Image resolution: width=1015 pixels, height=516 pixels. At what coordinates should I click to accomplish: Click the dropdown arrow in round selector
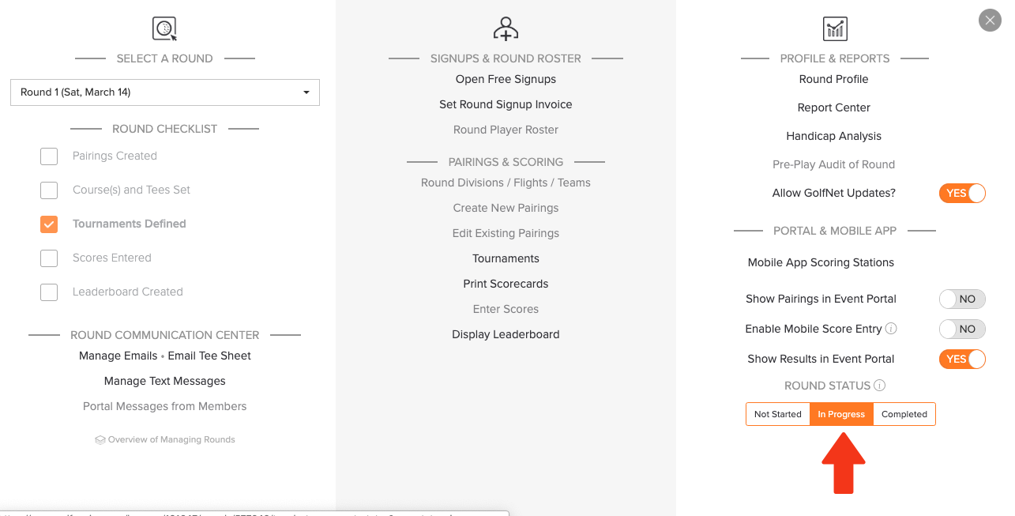[306, 92]
